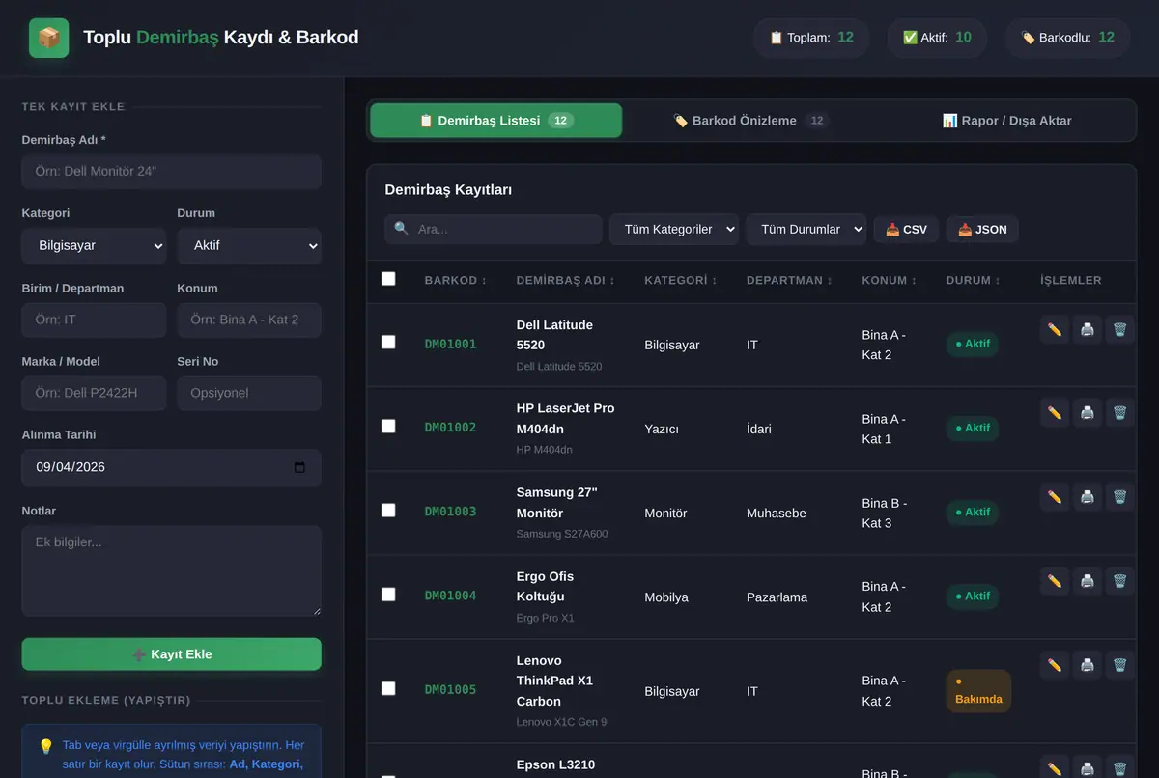Sort table by Kategori column header
The width and height of the screenshot is (1159, 778).
point(681,280)
